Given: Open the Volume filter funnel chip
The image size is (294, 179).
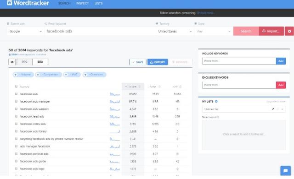Looking at the screenshot, I should tap(23, 75).
